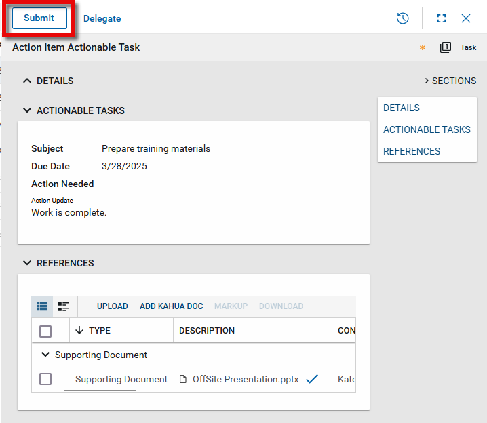Click the Action Update text field
The height and width of the screenshot is (423, 487).
tap(193, 213)
